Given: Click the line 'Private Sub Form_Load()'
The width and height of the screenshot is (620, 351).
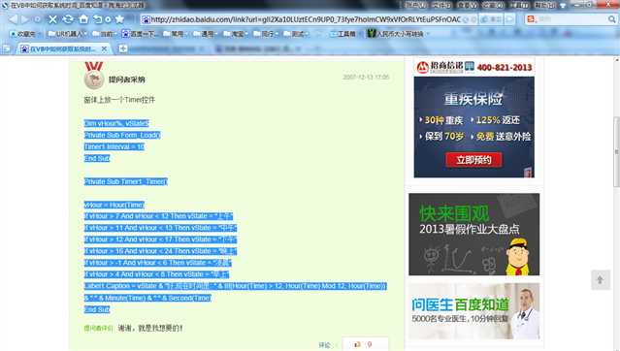Looking at the screenshot, I should [122, 135].
